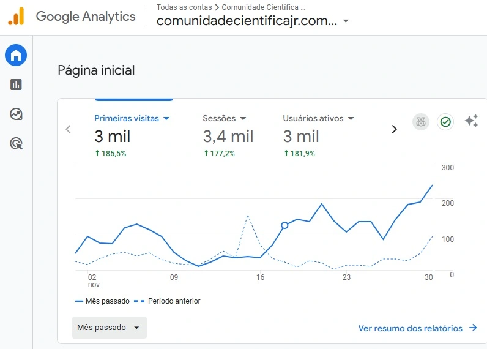
Task: Open the Ver resumo dos relatórios link
Action: [x=417, y=328]
